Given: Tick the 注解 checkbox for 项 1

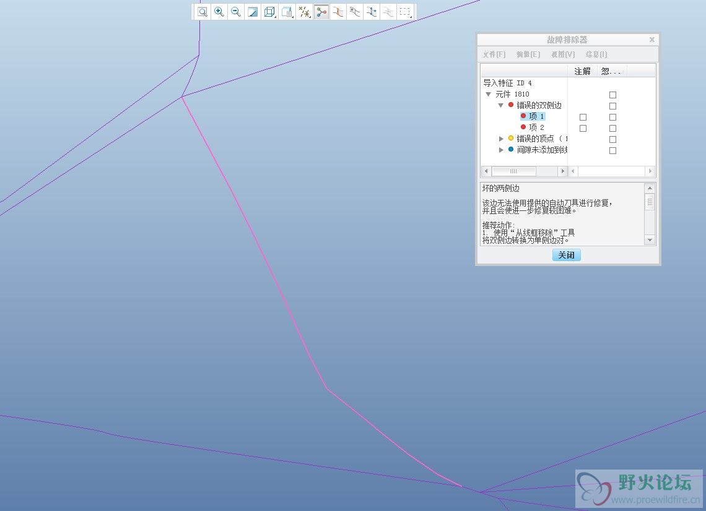Looking at the screenshot, I should click(583, 117).
